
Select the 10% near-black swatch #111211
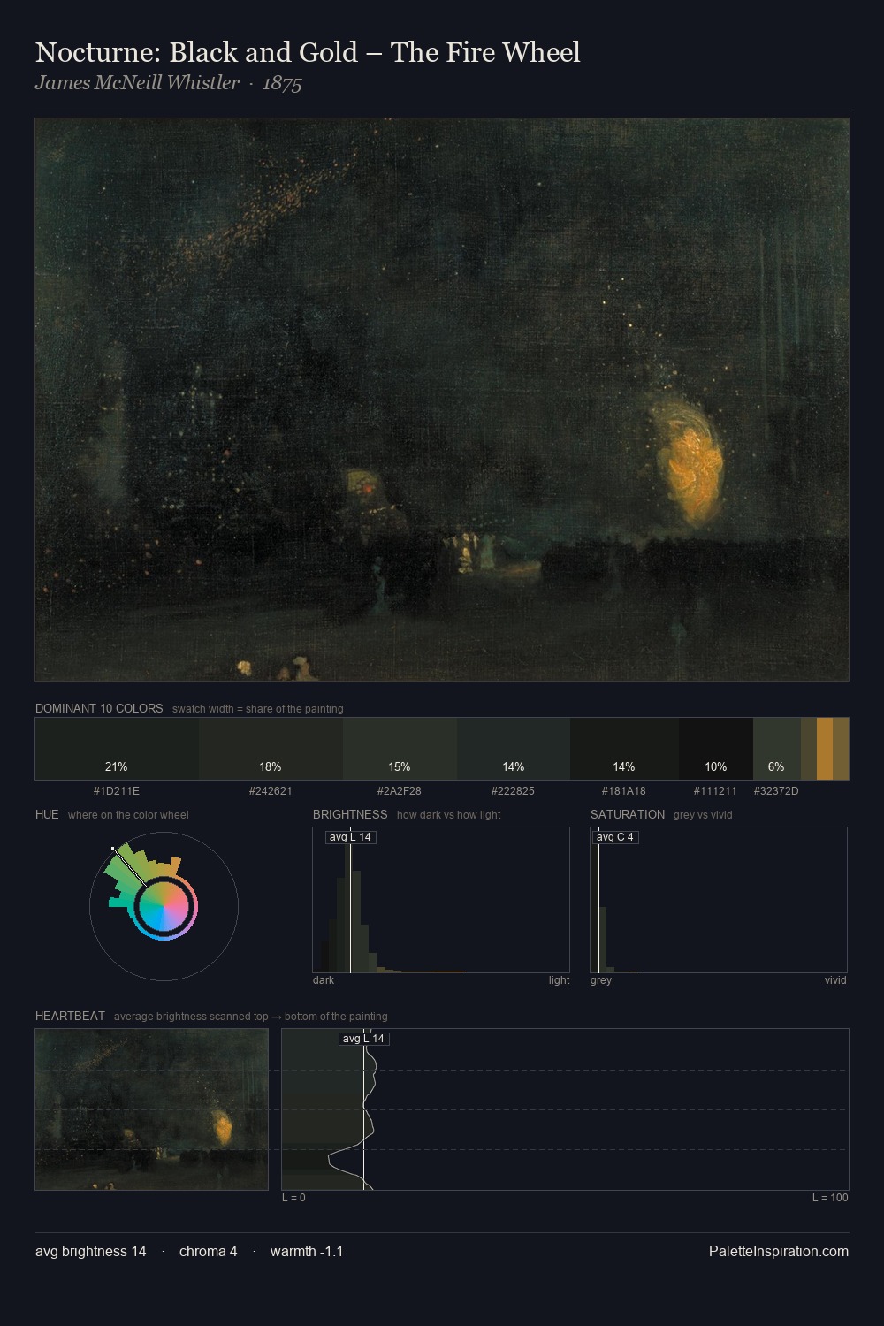click(x=716, y=749)
